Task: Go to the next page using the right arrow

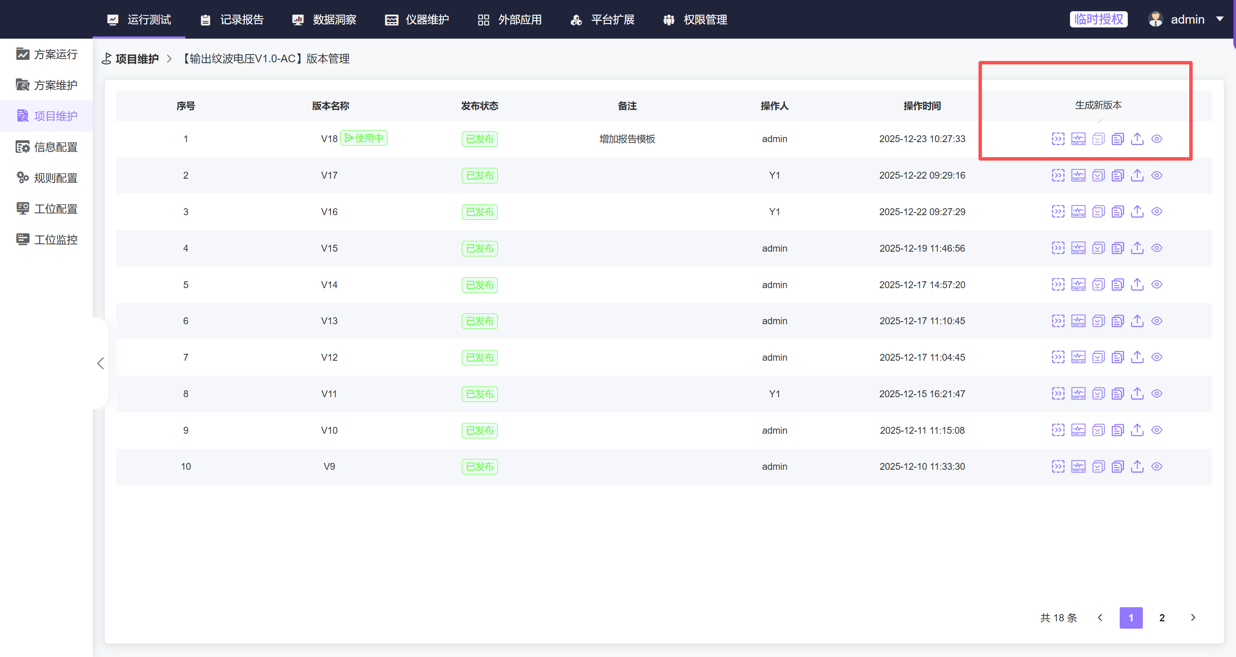Action: (1193, 617)
